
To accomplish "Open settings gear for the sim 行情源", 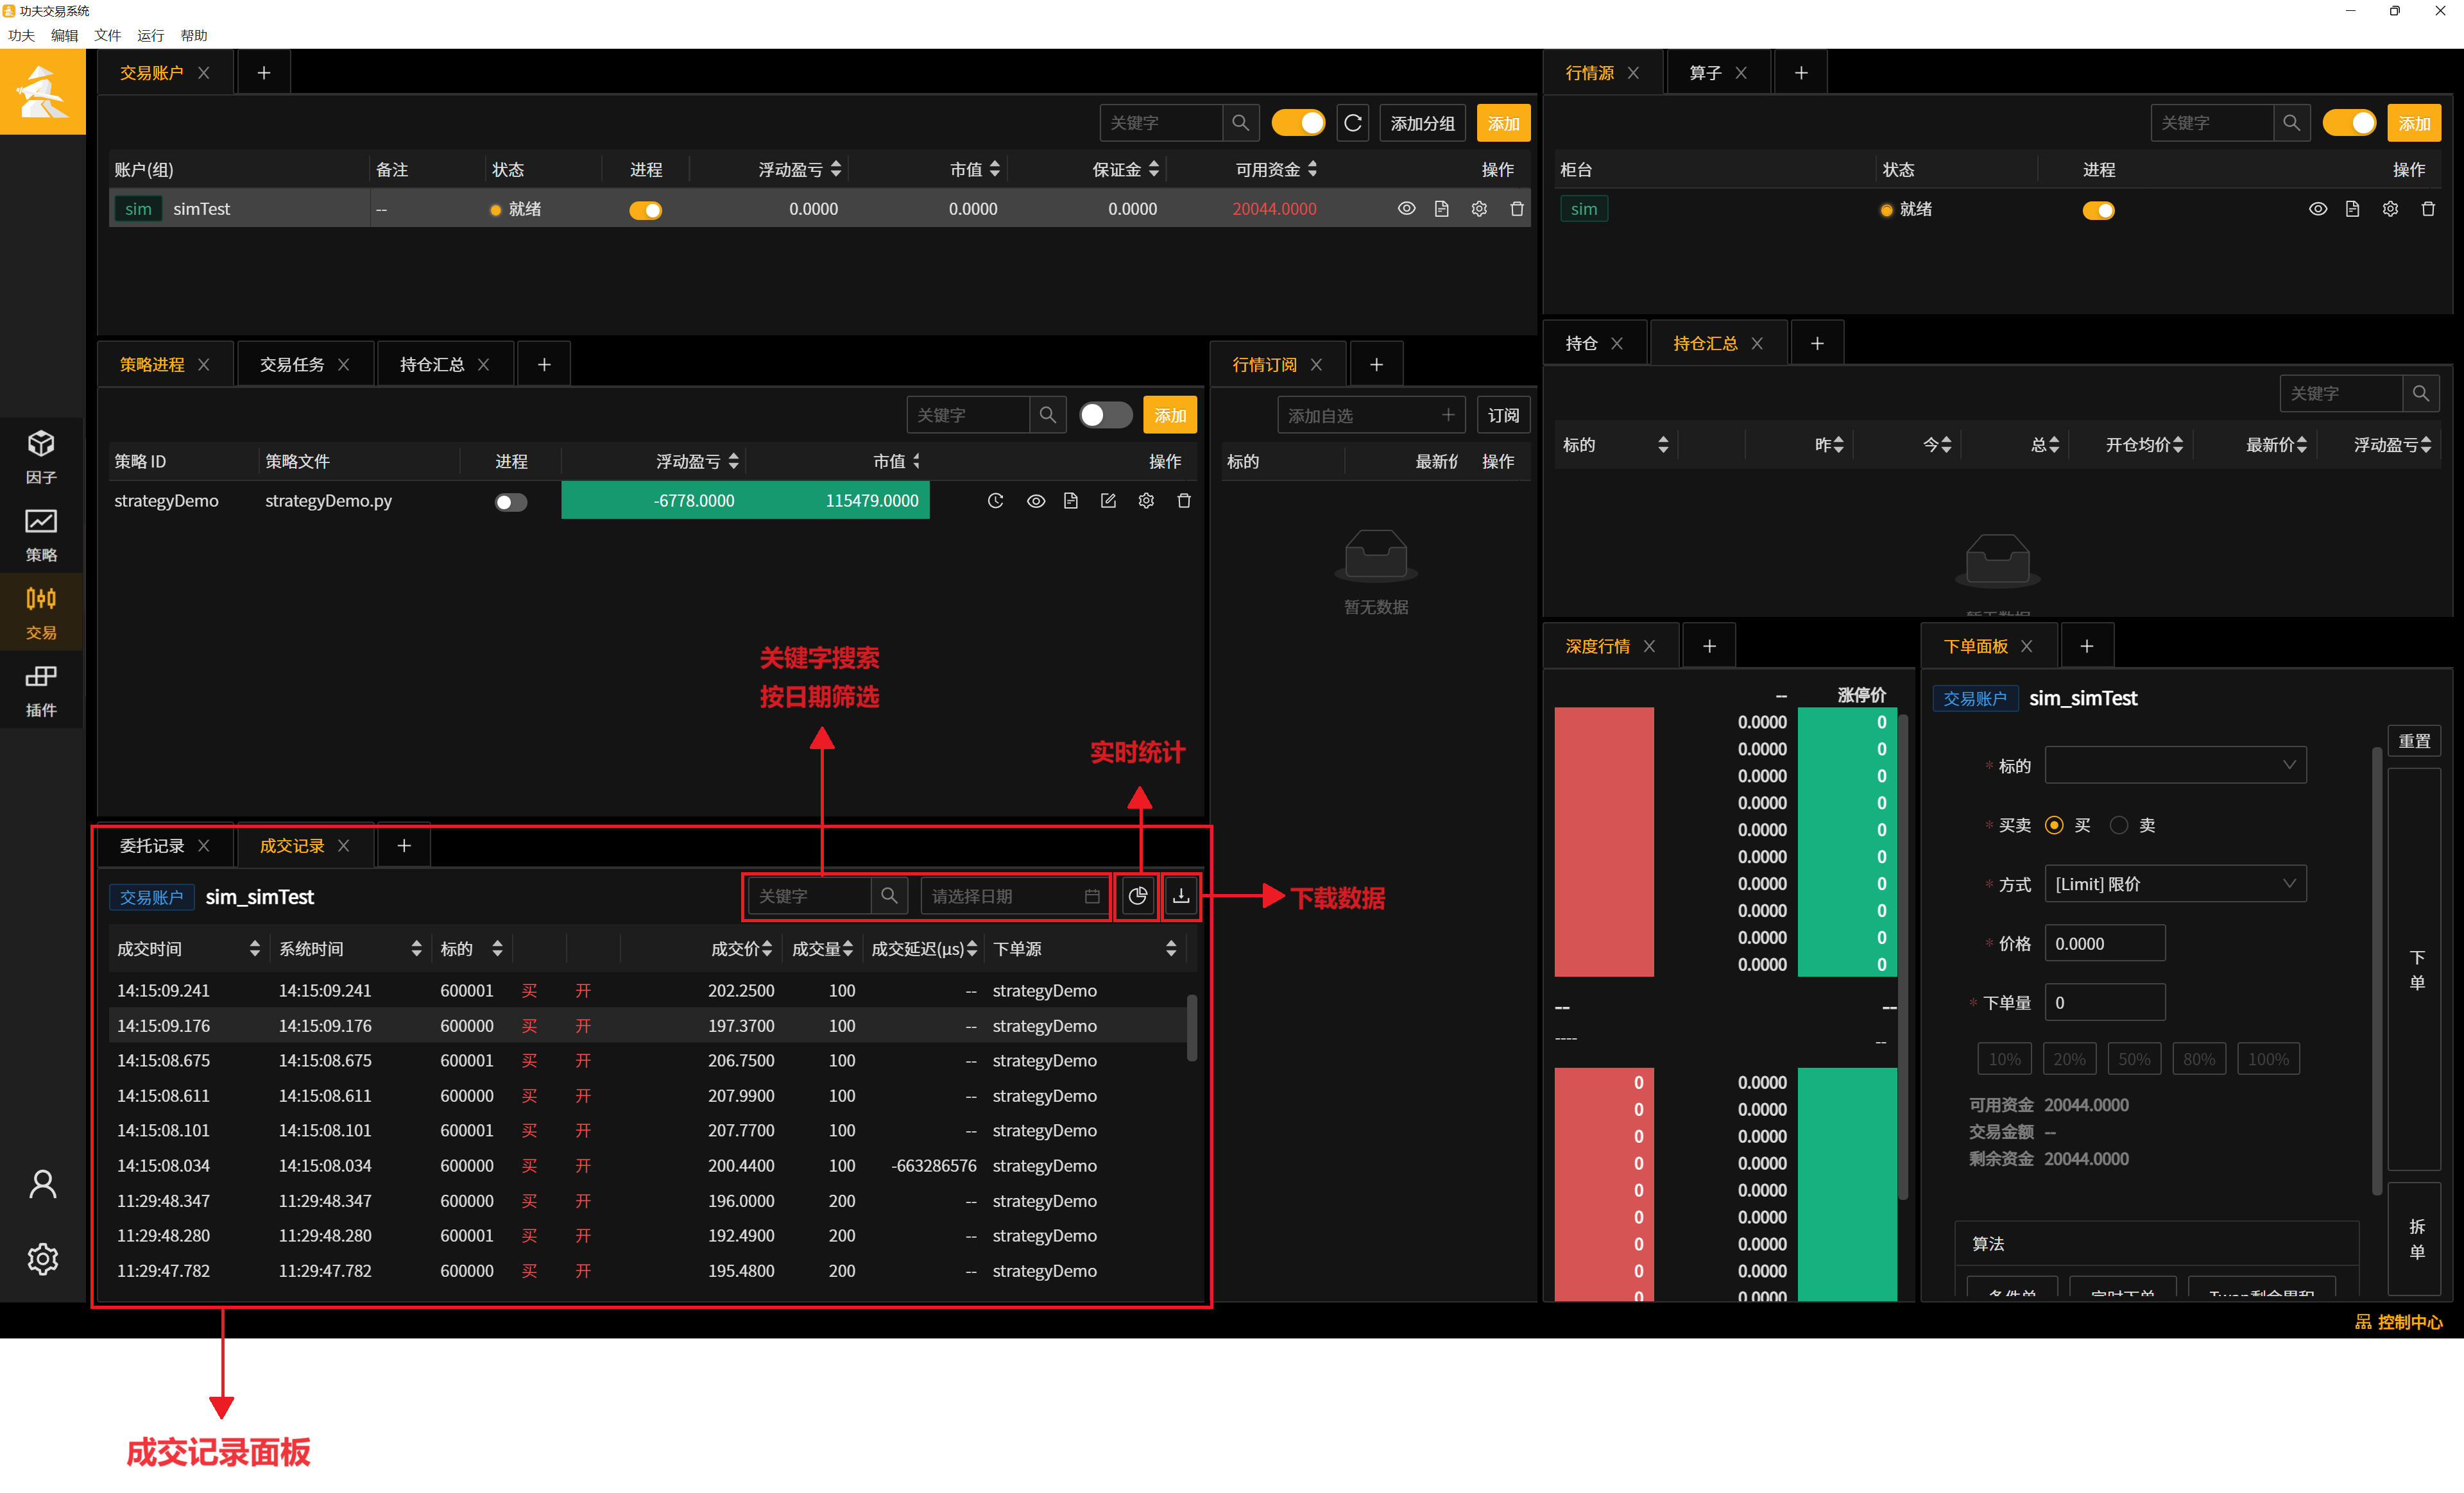I will [2390, 209].
